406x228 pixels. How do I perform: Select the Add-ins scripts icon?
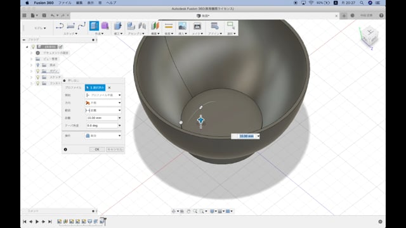214,26
